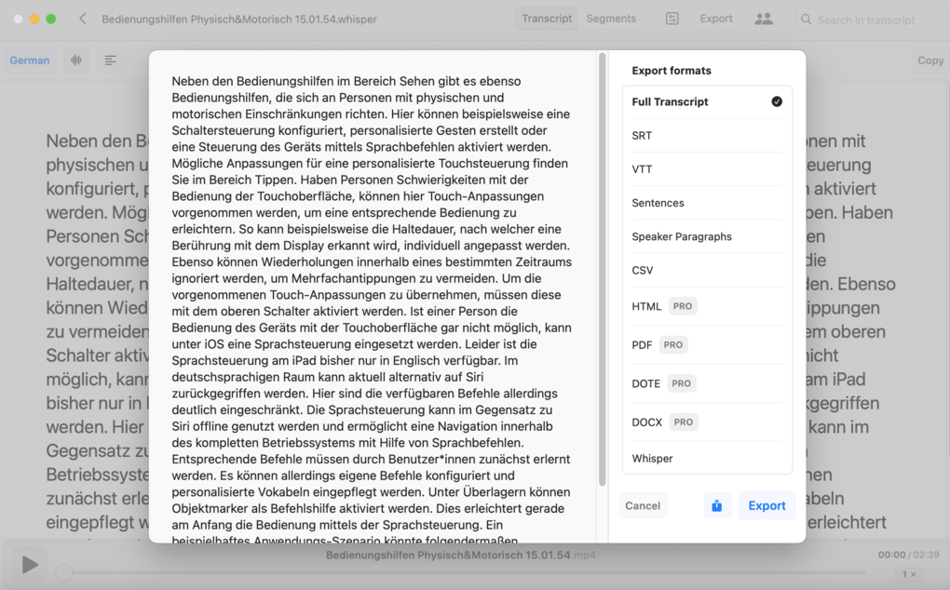Screen dimensions: 950x590
Task: Click the playback progress slider handle
Action: point(63,572)
